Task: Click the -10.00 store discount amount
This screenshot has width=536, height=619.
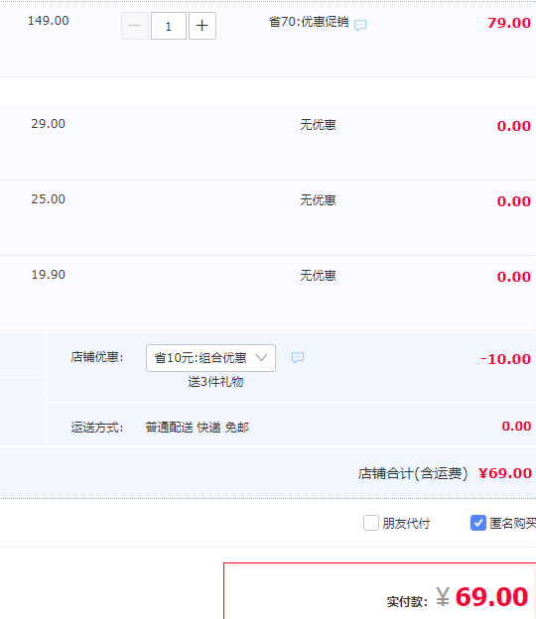Action: click(x=505, y=359)
